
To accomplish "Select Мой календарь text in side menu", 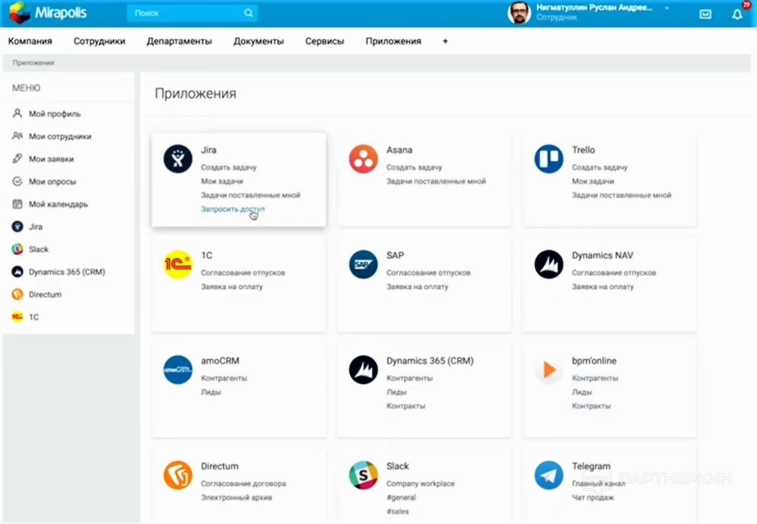I will 58,204.
